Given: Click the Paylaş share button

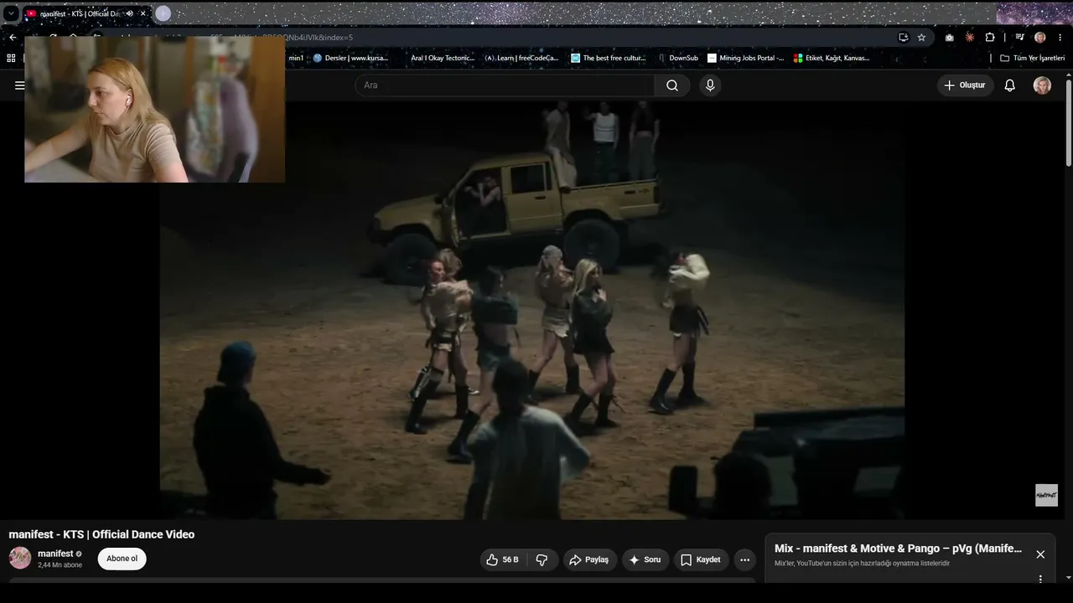Looking at the screenshot, I should coord(591,559).
